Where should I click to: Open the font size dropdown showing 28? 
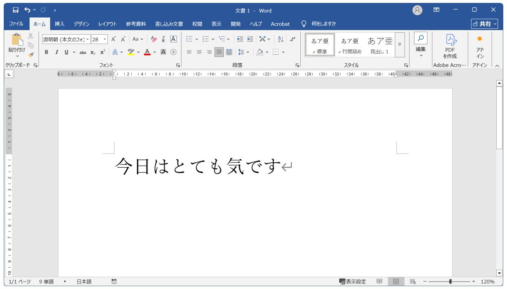coord(105,39)
